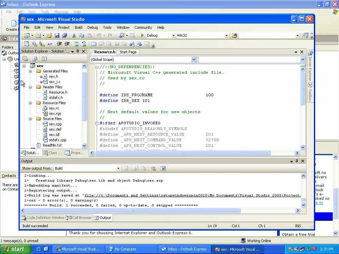Screen dimensions: 339x254
Task: Click the Output pane horizontal scrollbar
Action: pos(133,211)
